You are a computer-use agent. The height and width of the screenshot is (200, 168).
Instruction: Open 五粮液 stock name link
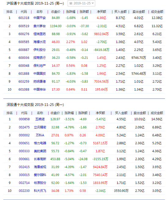(40, 119)
